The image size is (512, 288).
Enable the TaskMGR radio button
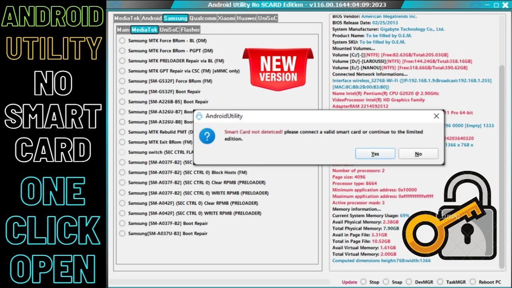(x=440, y=282)
